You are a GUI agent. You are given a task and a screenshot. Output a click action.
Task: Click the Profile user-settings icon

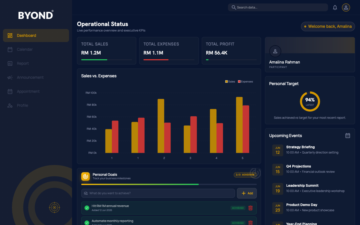10,105
